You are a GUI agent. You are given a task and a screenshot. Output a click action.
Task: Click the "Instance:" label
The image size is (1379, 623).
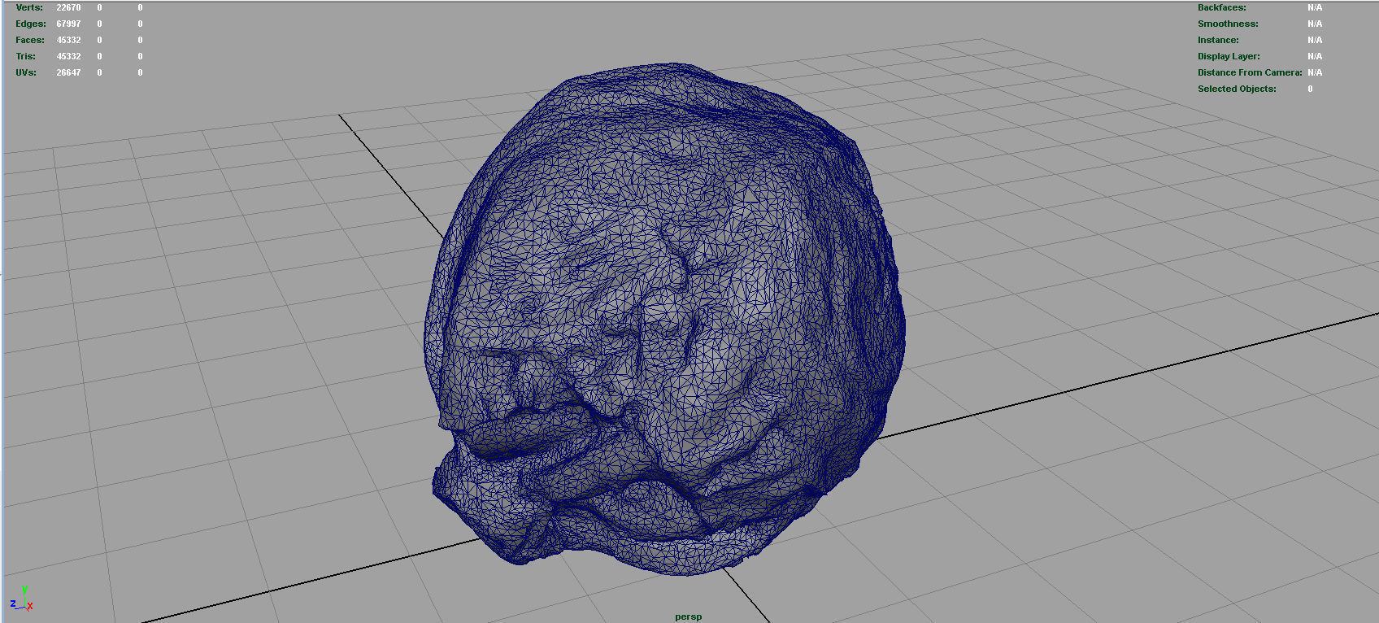1218,40
